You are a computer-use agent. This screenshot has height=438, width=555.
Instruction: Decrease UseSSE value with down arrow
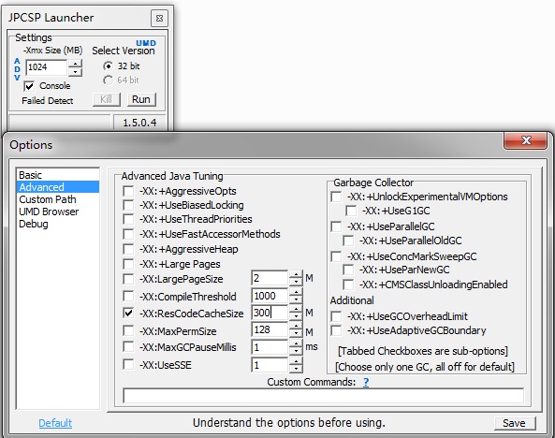(x=296, y=369)
